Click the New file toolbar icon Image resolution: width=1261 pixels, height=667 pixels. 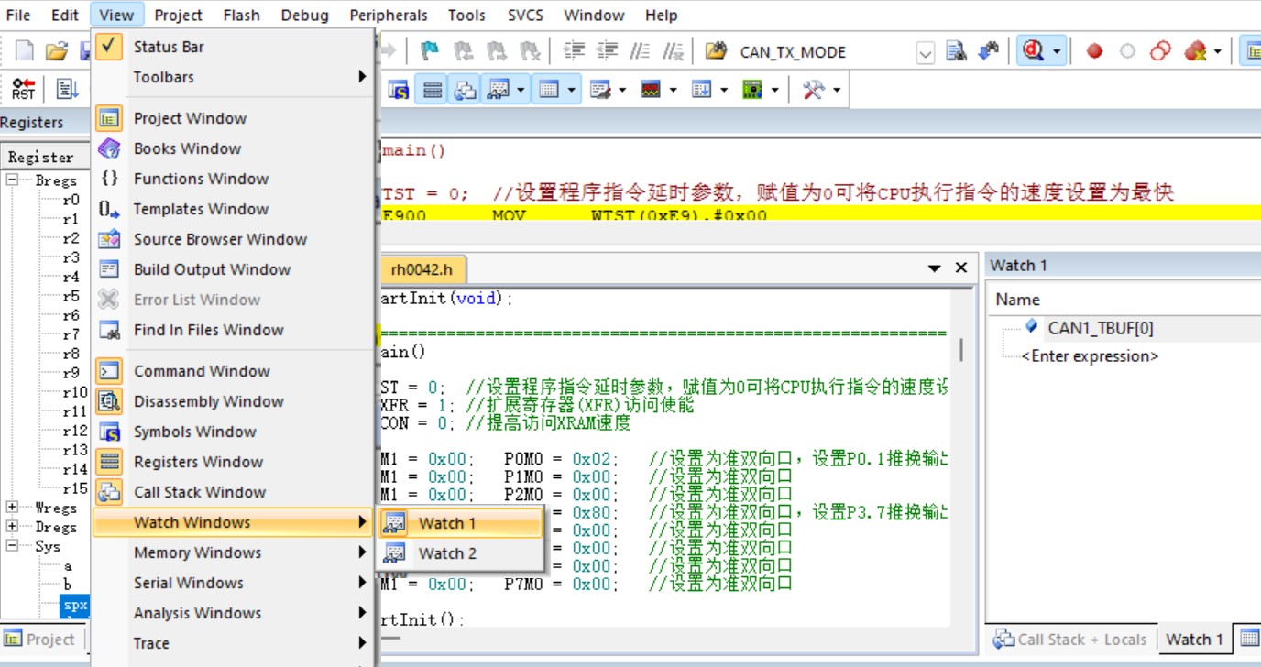point(25,51)
